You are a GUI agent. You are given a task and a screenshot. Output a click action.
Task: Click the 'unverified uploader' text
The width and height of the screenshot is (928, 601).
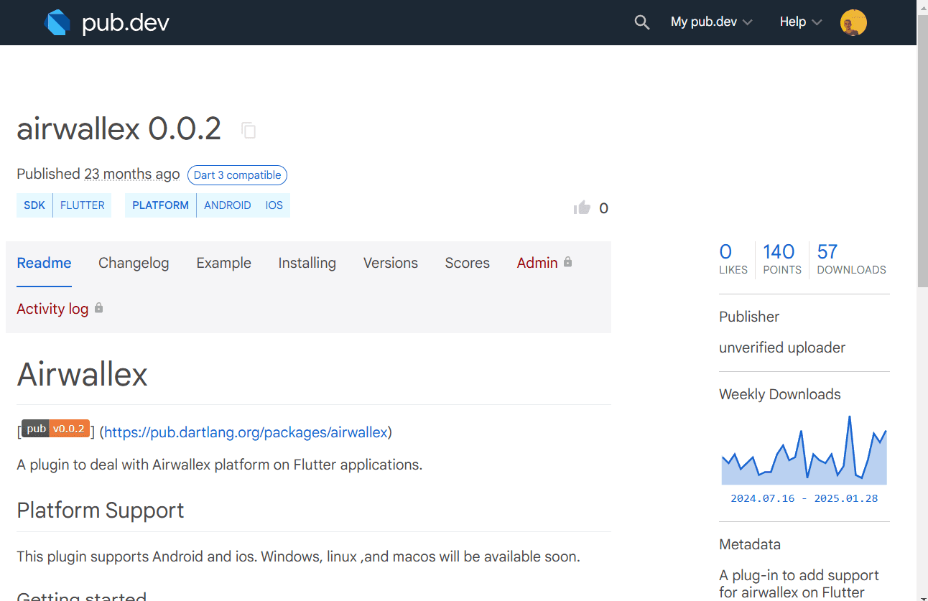tap(782, 348)
